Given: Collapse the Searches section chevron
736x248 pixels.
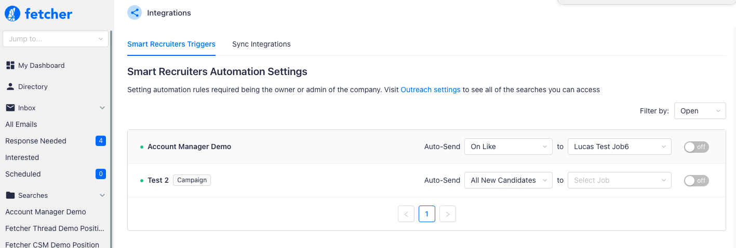Looking at the screenshot, I should [102, 196].
